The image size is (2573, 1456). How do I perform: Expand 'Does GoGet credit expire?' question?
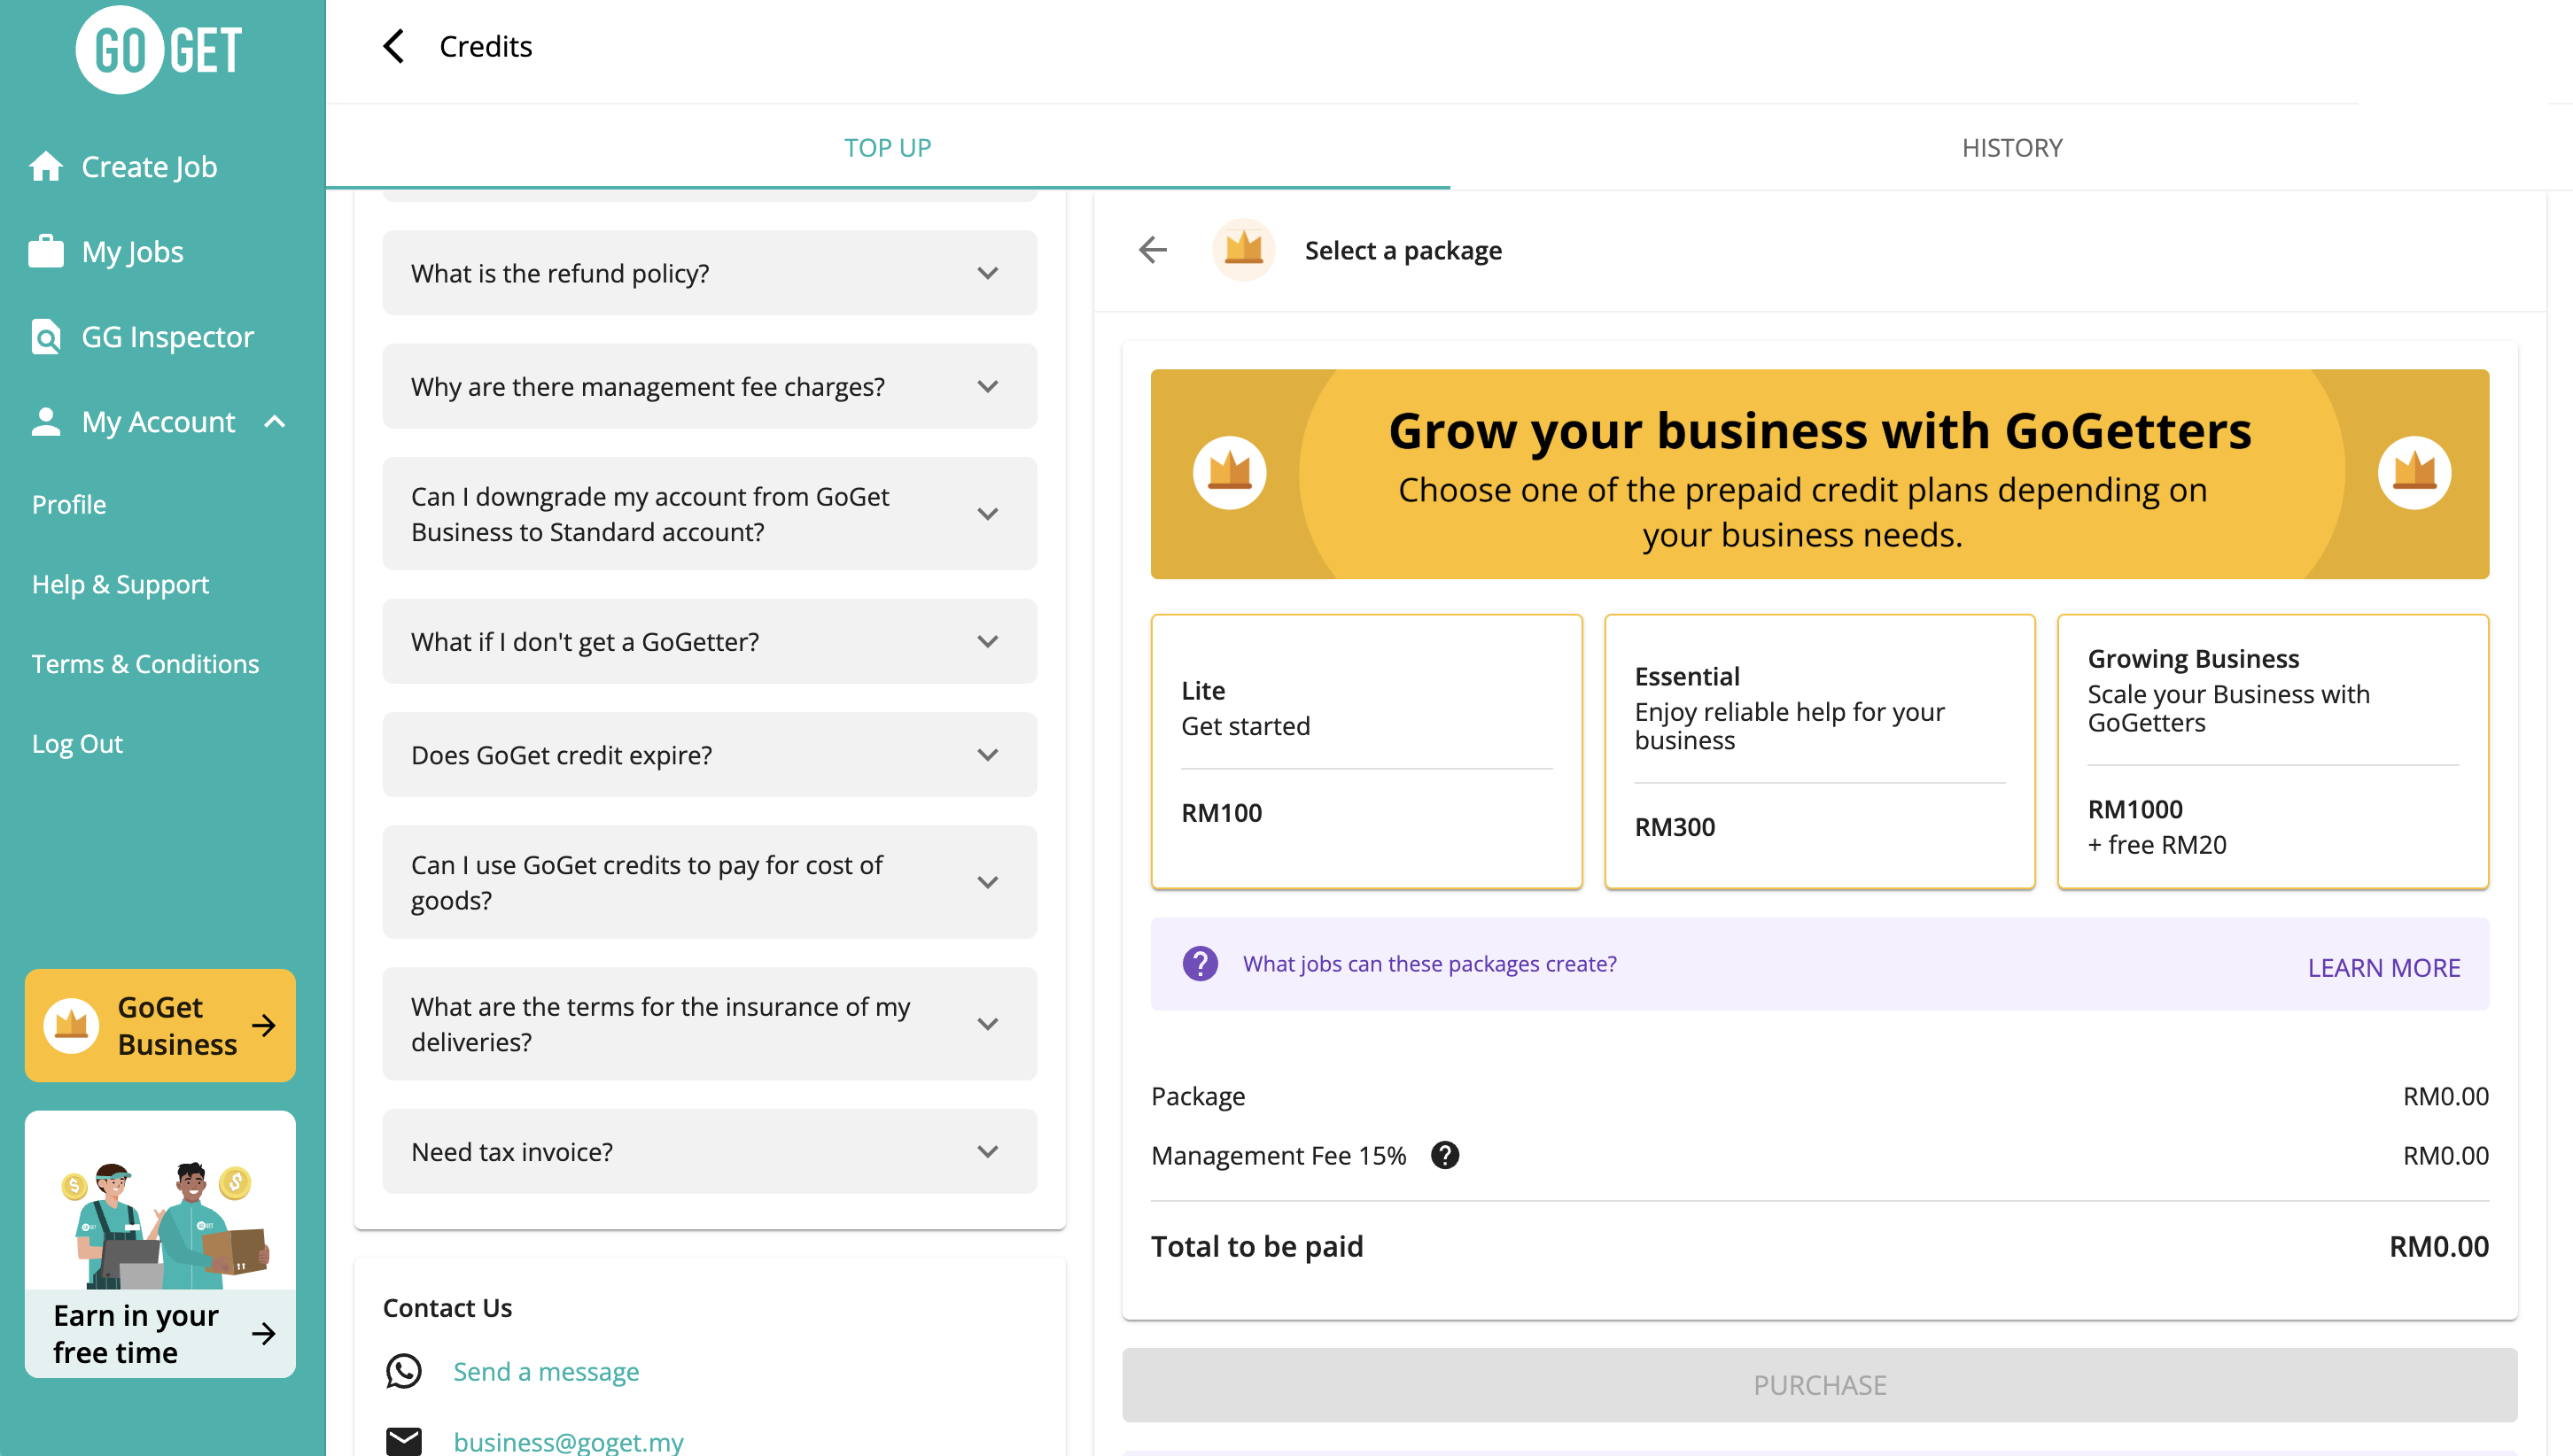(x=710, y=754)
